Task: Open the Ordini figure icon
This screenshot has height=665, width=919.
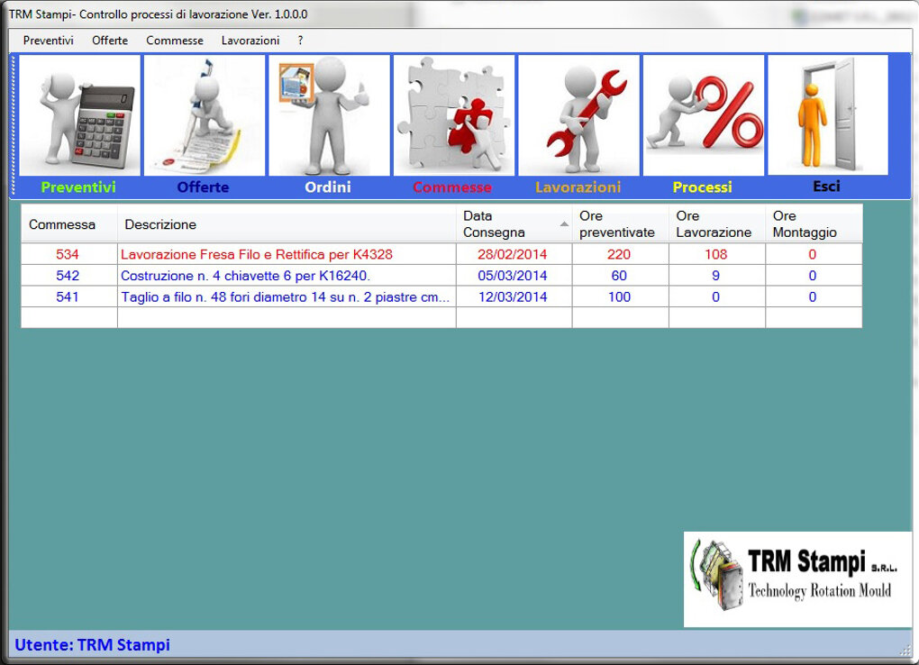Action: click(x=330, y=115)
